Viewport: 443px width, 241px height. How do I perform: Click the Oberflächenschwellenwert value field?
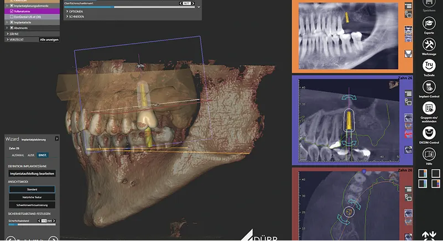pyautogui.click(x=187, y=3)
